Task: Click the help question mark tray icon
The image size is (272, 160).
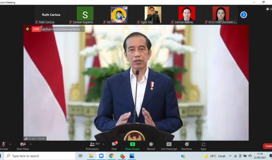Action: coord(183,156)
